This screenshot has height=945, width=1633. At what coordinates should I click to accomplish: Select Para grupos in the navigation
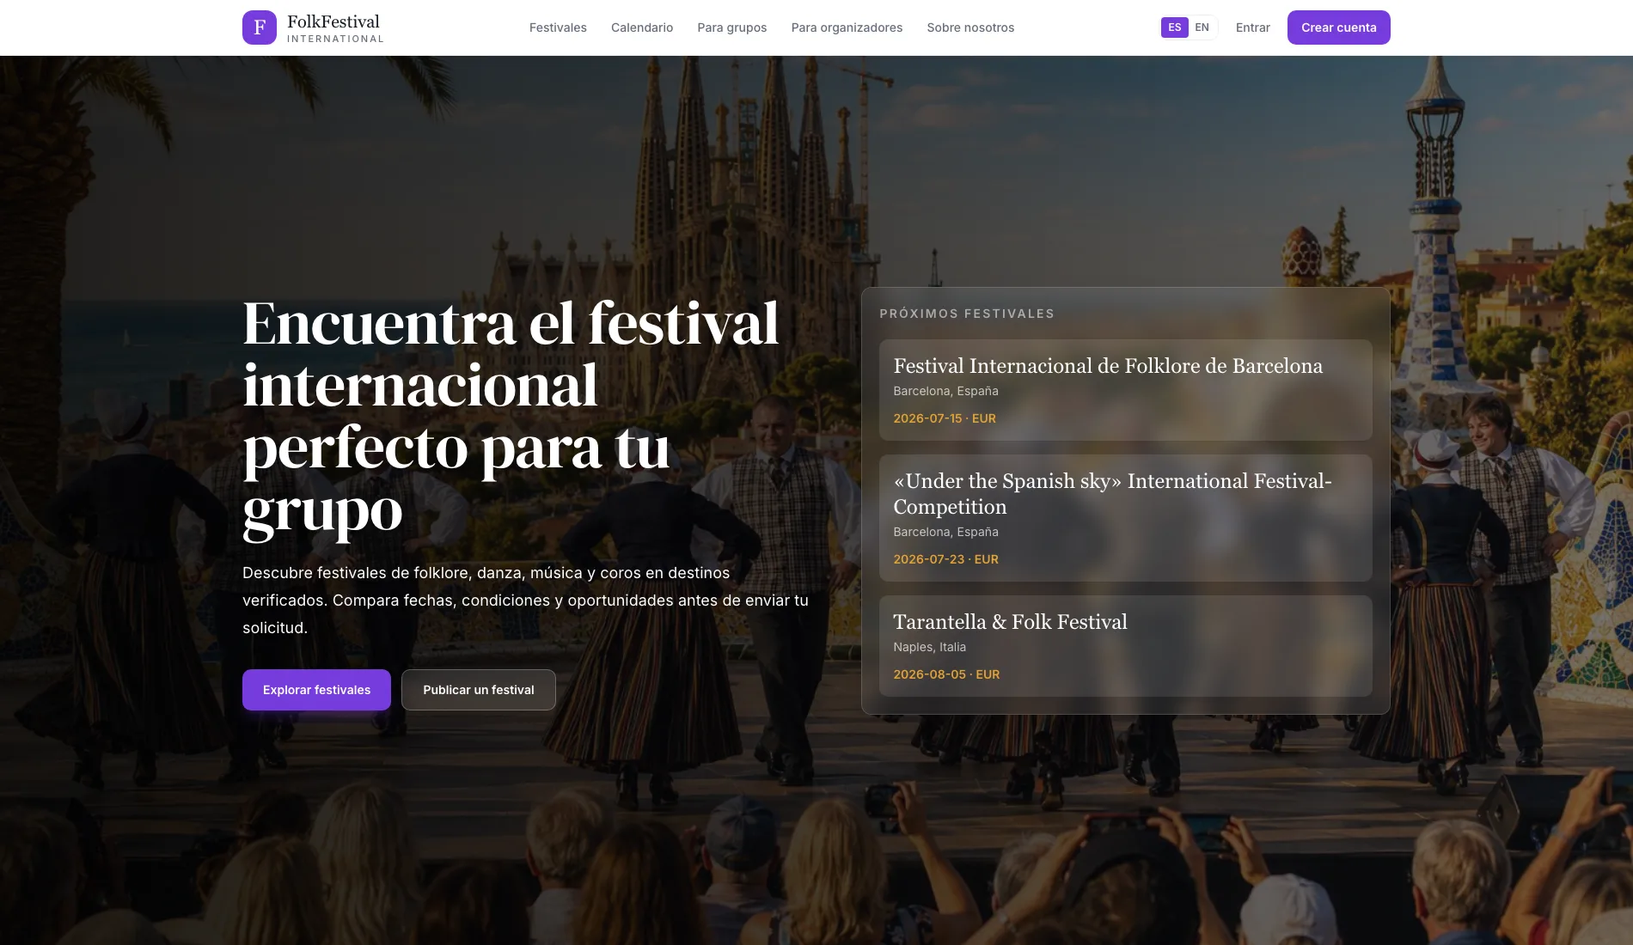pyautogui.click(x=732, y=27)
